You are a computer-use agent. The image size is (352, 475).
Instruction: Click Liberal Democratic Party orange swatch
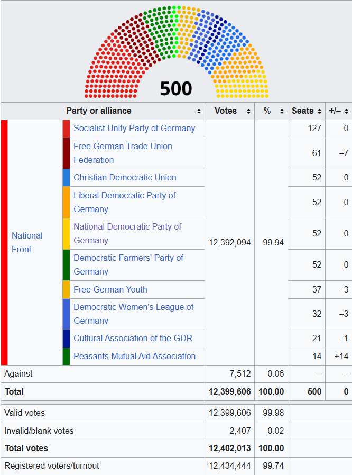pos(66,203)
